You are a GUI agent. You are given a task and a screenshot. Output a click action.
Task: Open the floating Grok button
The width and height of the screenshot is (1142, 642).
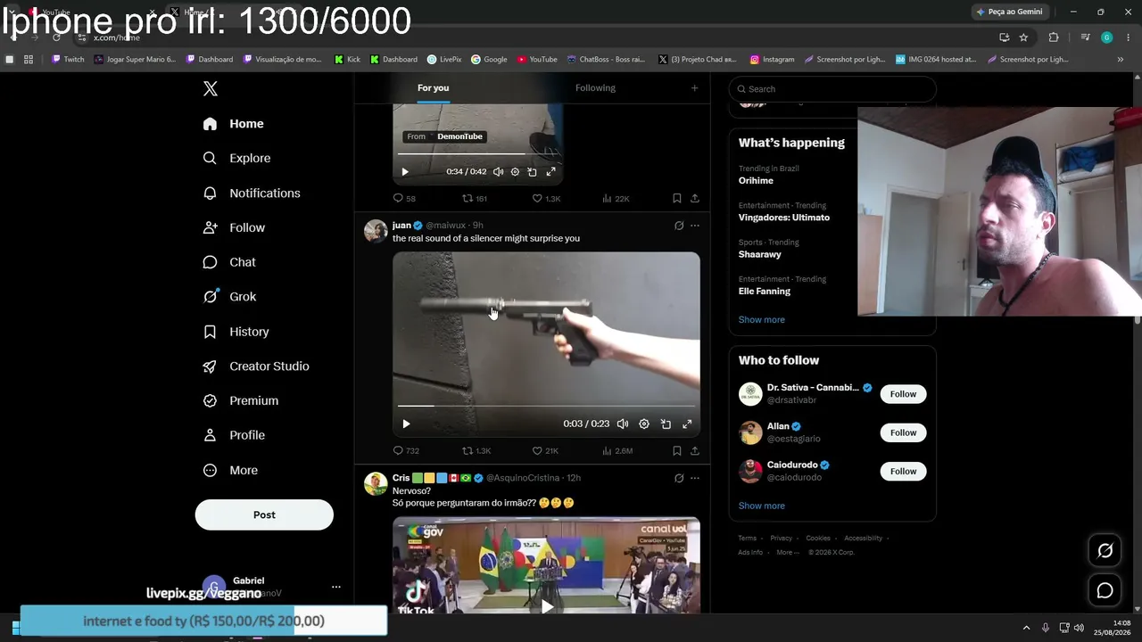point(1105,551)
